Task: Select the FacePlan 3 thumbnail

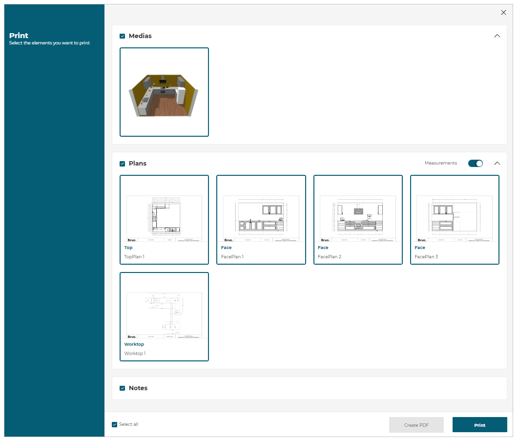Action: (x=455, y=219)
